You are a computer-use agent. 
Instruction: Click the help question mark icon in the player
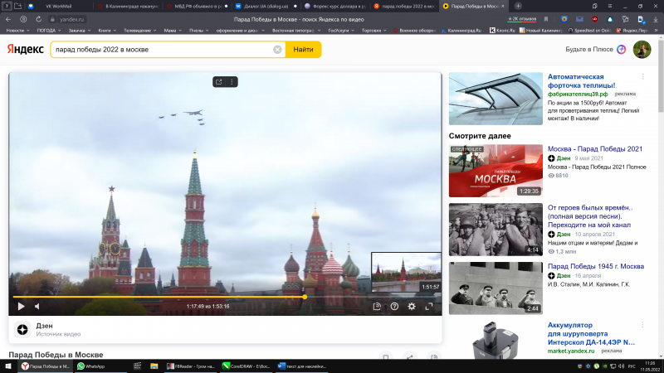tap(394, 307)
